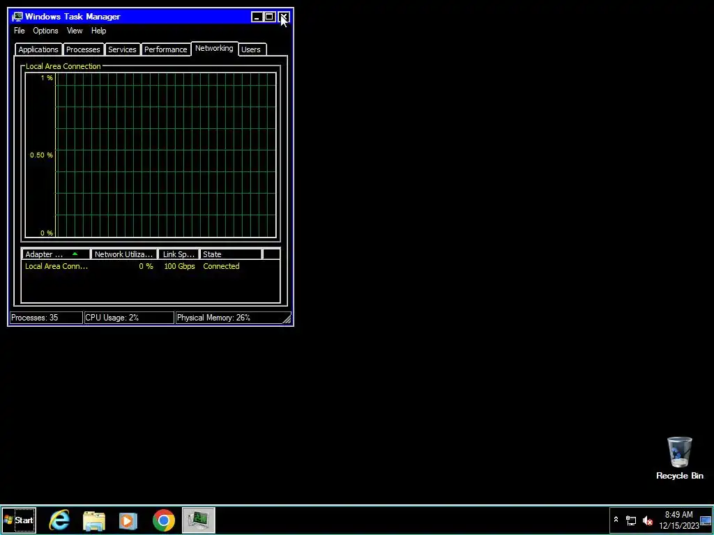Show hidden tray icons arrow

coord(616,520)
